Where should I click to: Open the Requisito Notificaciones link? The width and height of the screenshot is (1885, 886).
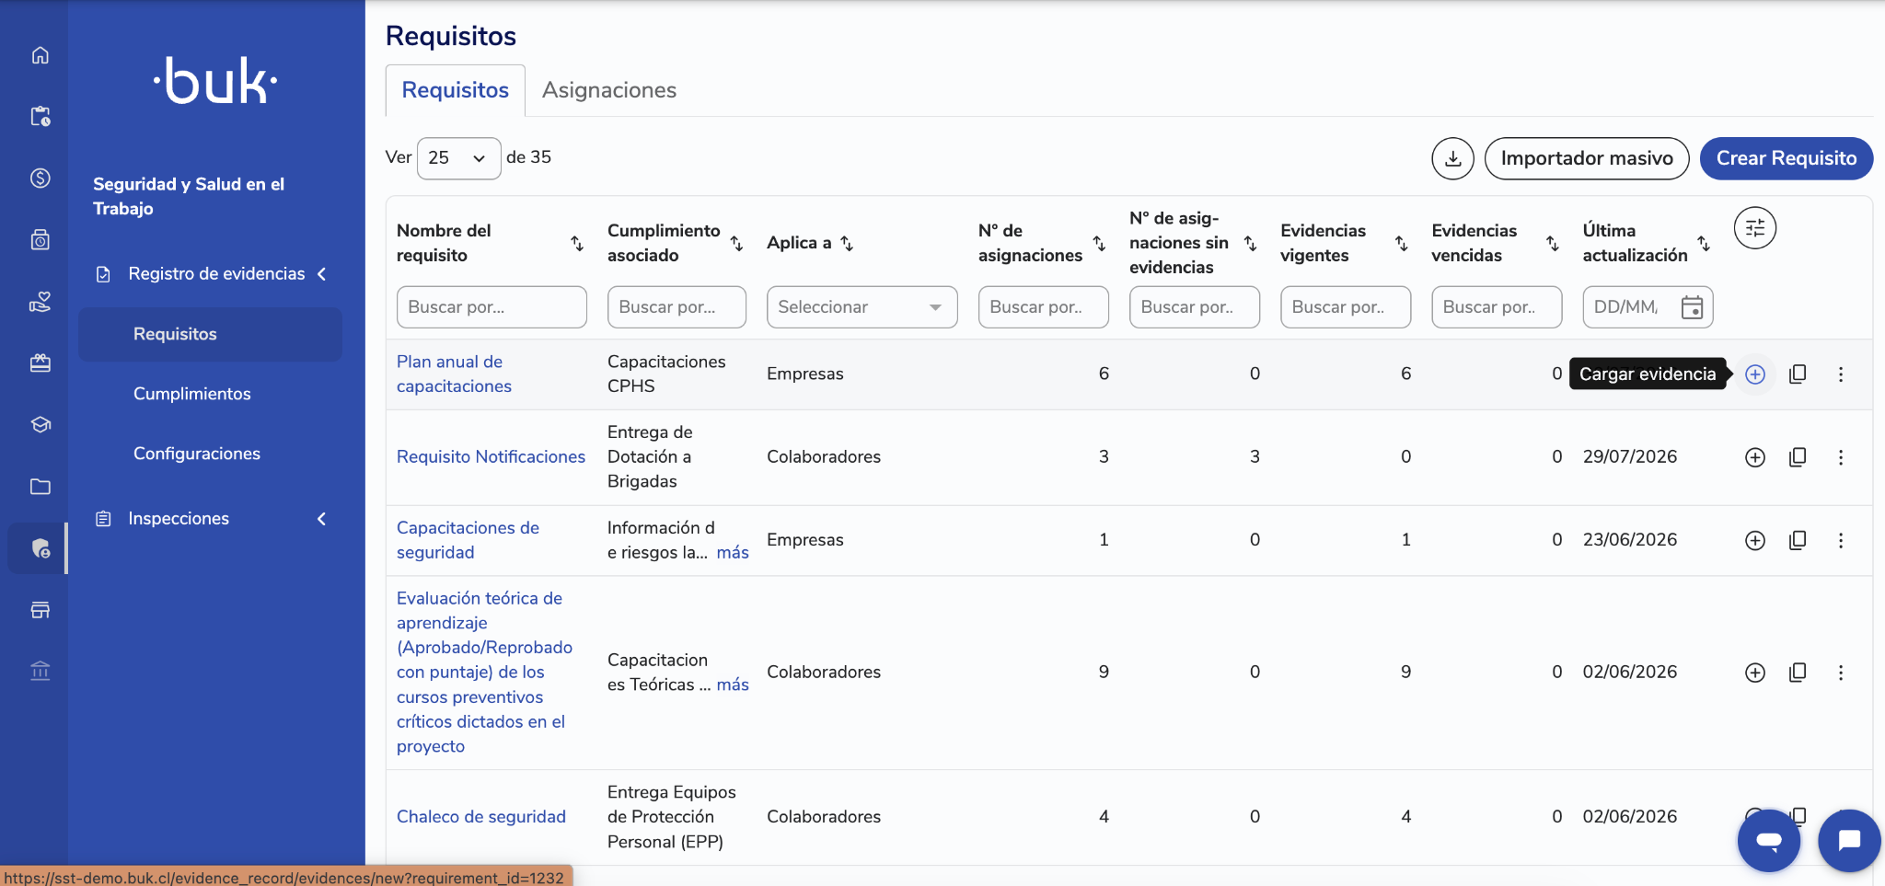tap(491, 457)
